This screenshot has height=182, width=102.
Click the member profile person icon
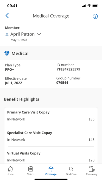point(7,34)
